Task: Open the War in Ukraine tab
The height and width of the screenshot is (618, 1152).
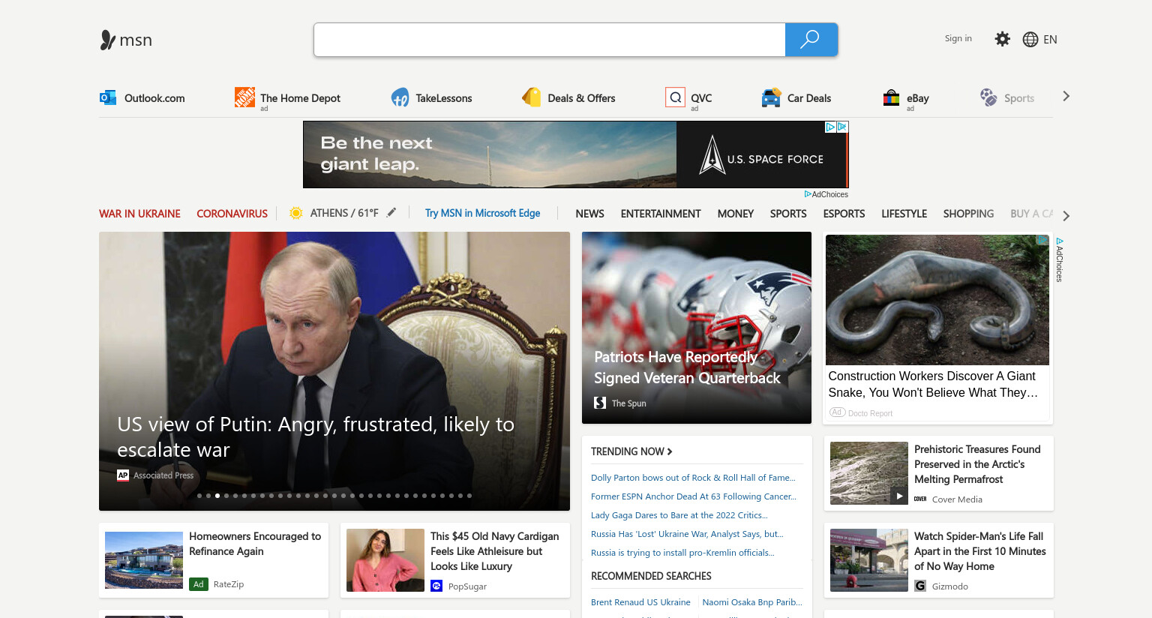Action: click(139, 214)
